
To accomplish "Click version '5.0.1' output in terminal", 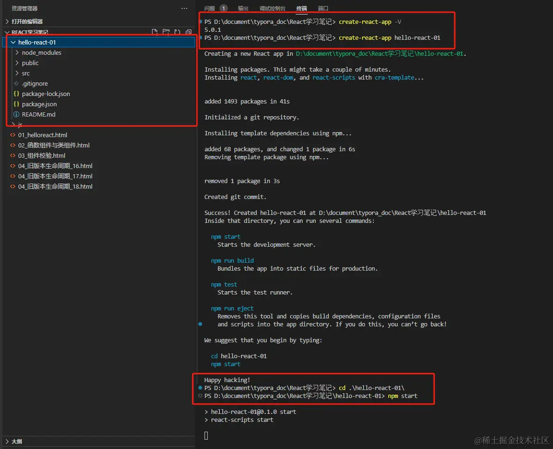I will [213, 29].
